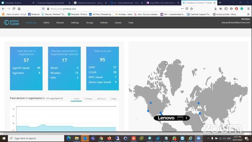Open the 401 Unauthorized bookmark

172,14
